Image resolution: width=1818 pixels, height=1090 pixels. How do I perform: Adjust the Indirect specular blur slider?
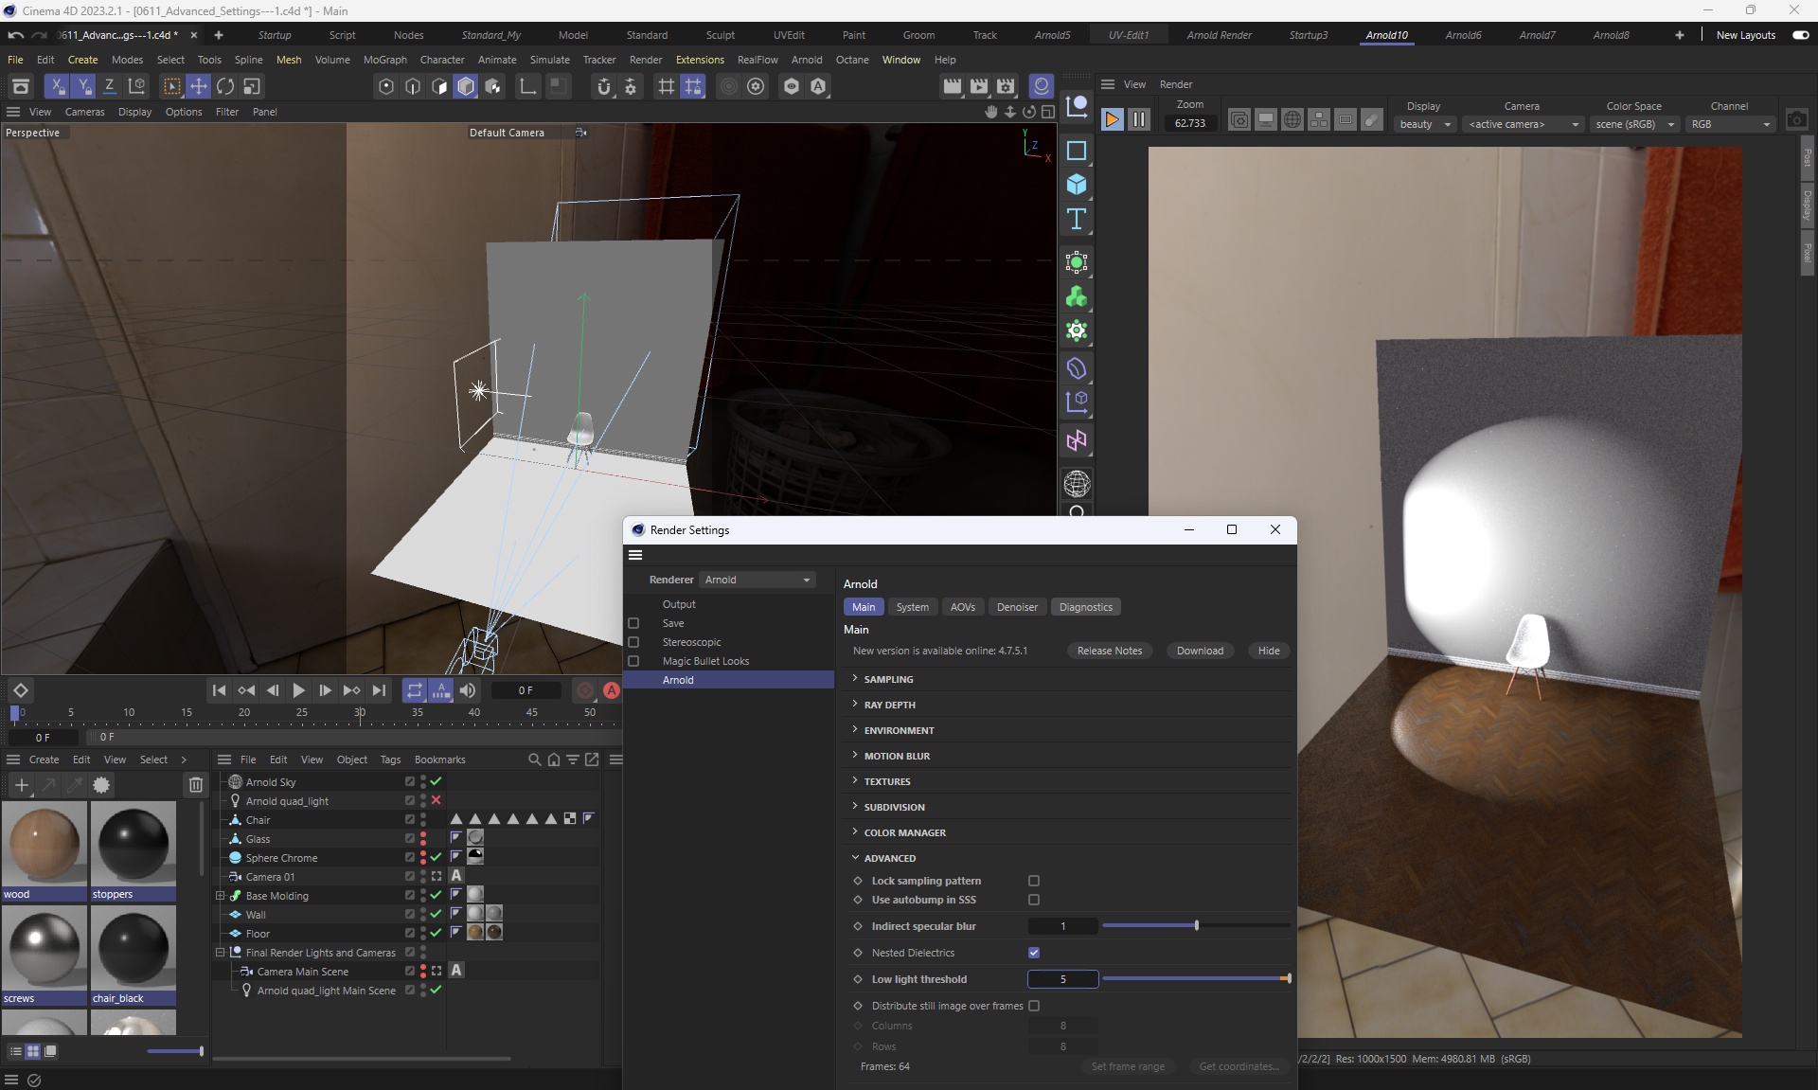(1197, 926)
